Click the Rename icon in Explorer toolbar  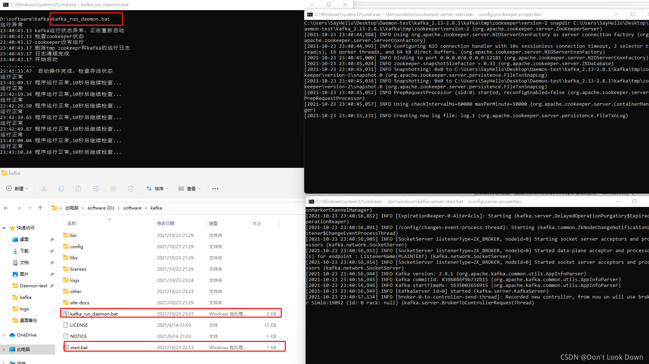coord(96,189)
